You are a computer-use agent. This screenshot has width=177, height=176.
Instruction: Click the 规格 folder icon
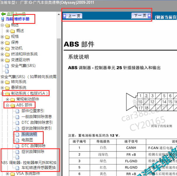[x=7, y=37]
